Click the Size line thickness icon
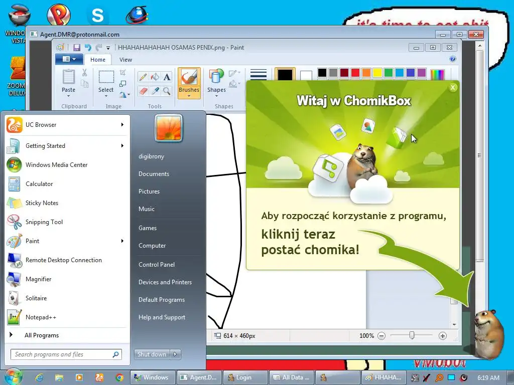This screenshot has height=385, width=514. pyautogui.click(x=259, y=74)
